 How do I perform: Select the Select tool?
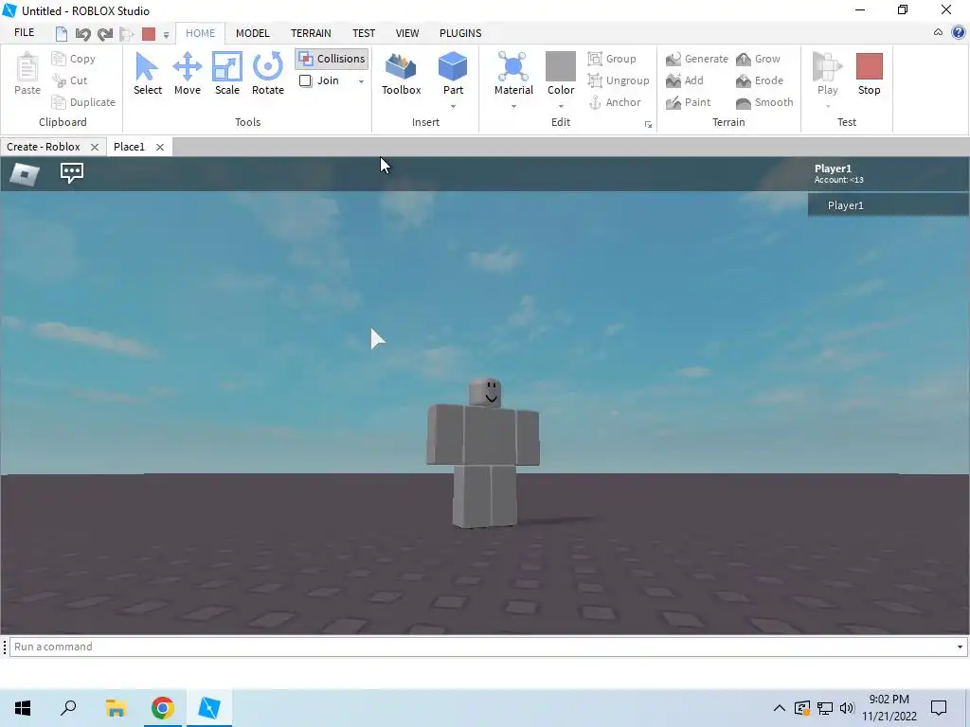[x=147, y=74]
